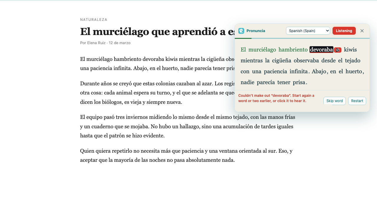This screenshot has height=203, width=377.
Task: Click "paciencia" in the Pronuncia panel passage
Action: (x=276, y=71)
